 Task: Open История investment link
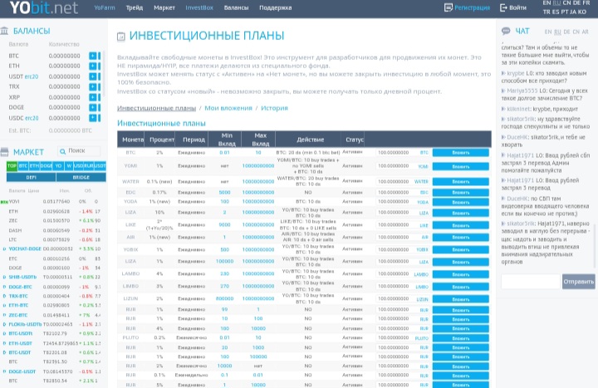coord(274,108)
